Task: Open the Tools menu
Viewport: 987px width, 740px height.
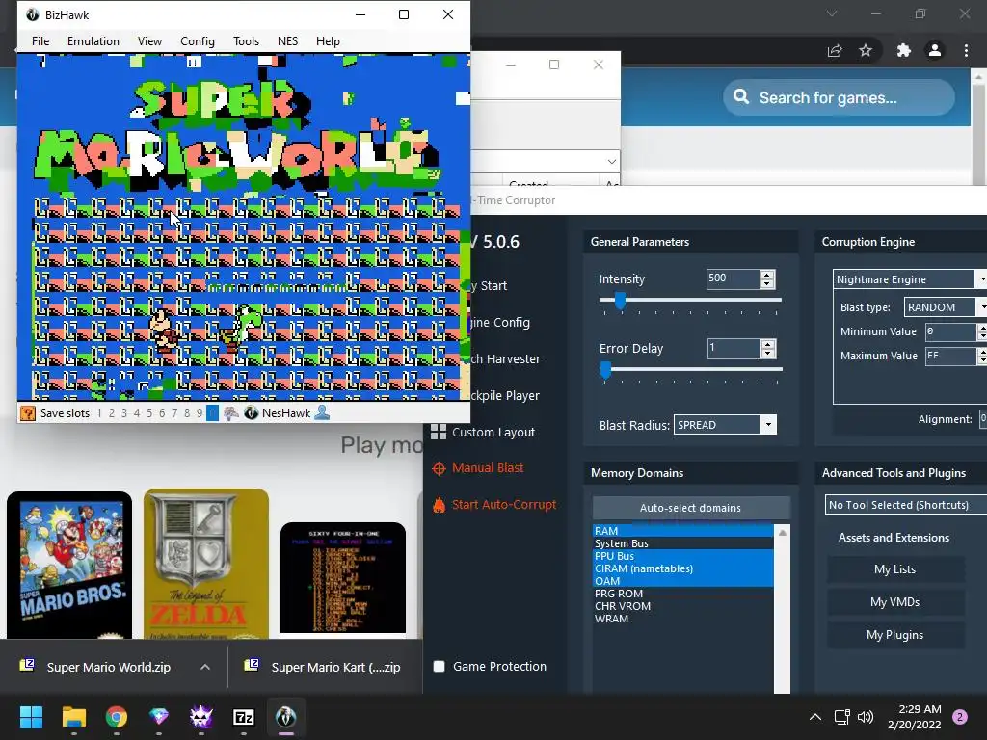Action: pyautogui.click(x=246, y=40)
